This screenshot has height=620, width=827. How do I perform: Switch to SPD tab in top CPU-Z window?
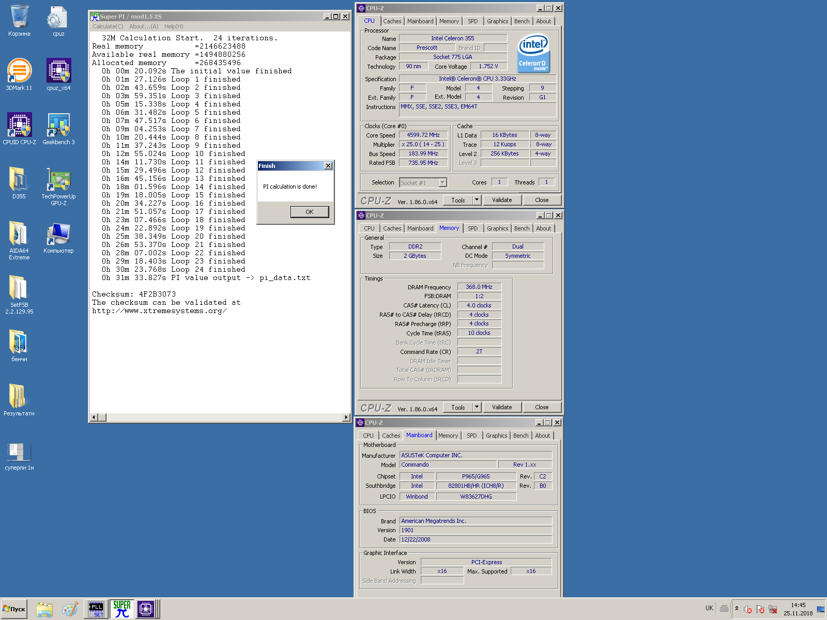[473, 21]
